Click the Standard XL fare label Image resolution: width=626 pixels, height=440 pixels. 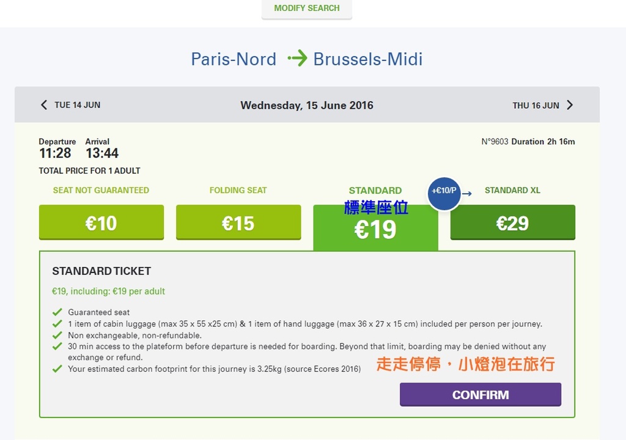(x=512, y=190)
